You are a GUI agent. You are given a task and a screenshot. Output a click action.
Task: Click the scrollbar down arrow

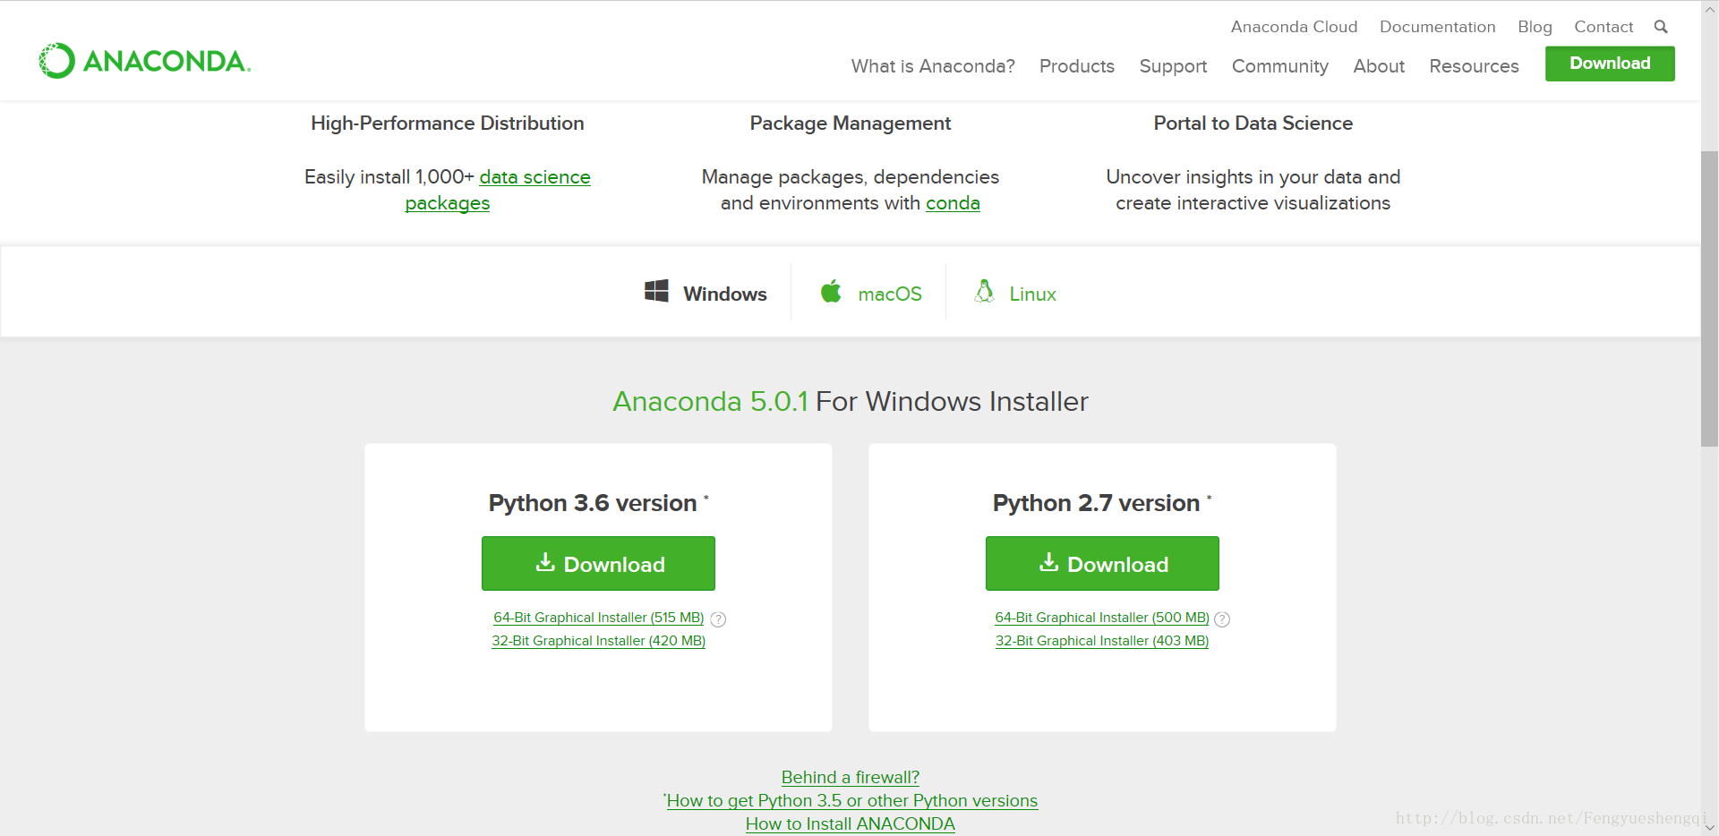click(x=1709, y=828)
